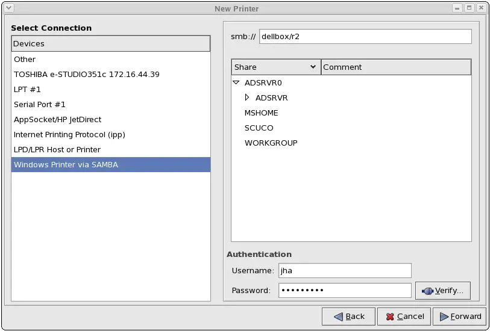490x331 pixels.
Task: Select TOSHIBA e-STUDIO351c 172.16.44.39 device
Action: click(x=111, y=74)
